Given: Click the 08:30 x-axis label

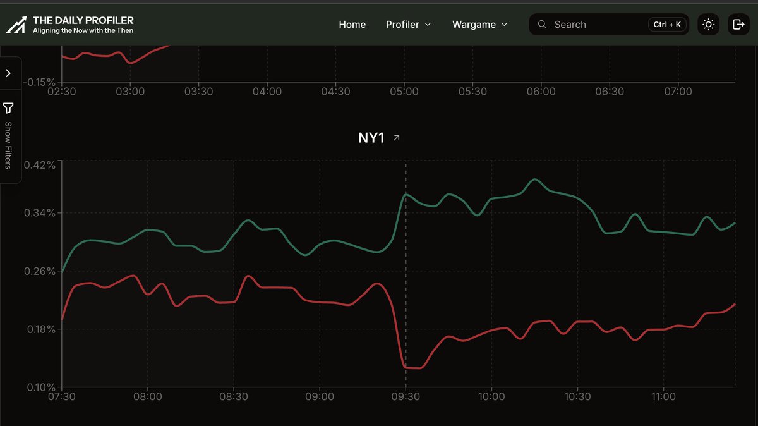Looking at the screenshot, I should tap(234, 397).
